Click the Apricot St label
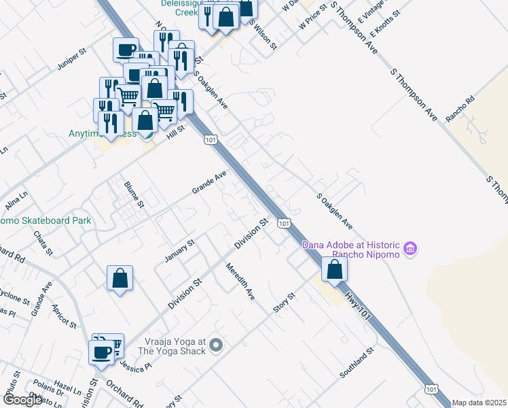 click(x=64, y=316)
